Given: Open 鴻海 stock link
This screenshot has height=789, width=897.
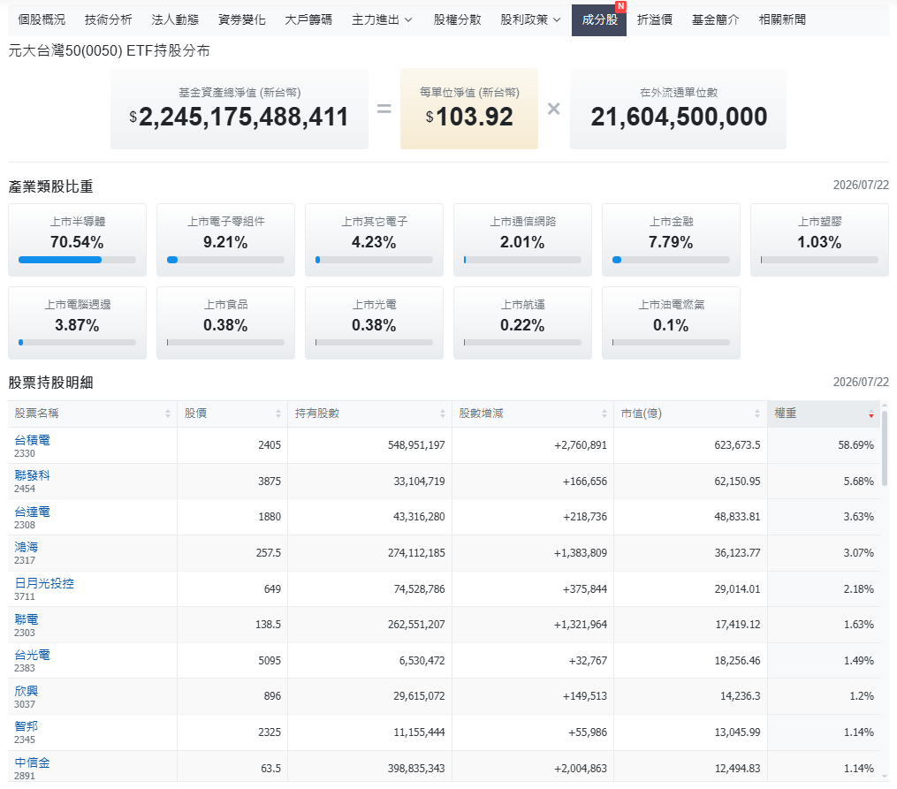Looking at the screenshot, I should (27, 547).
